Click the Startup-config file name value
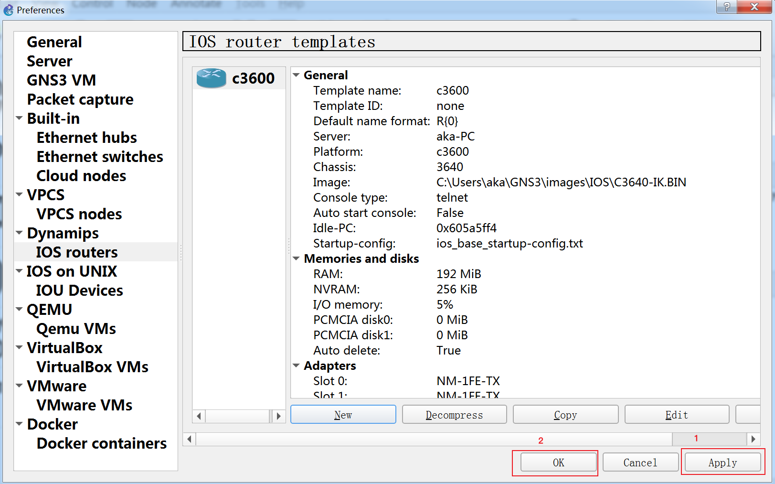This screenshot has width=775, height=484. pyautogui.click(x=510, y=243)
